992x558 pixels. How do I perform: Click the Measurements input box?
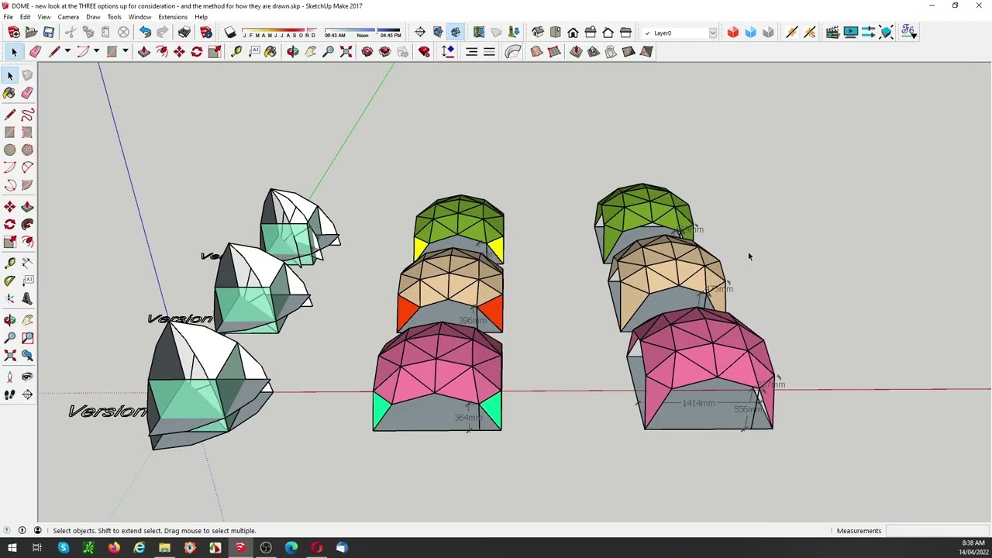pyautogui.click(x=938, y=531)
